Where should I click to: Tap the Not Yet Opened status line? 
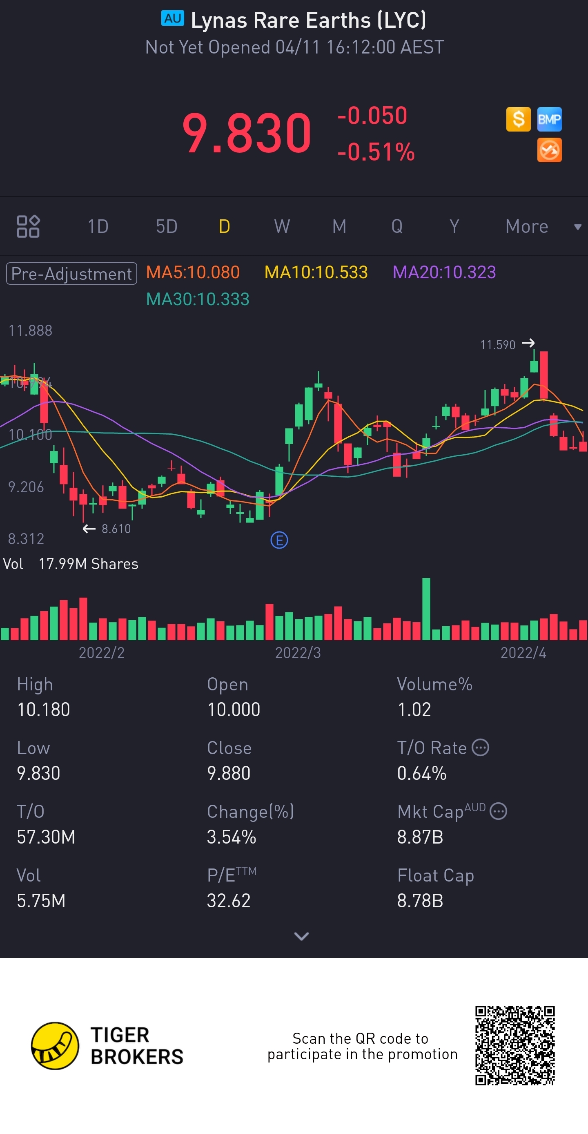(294, 47)
